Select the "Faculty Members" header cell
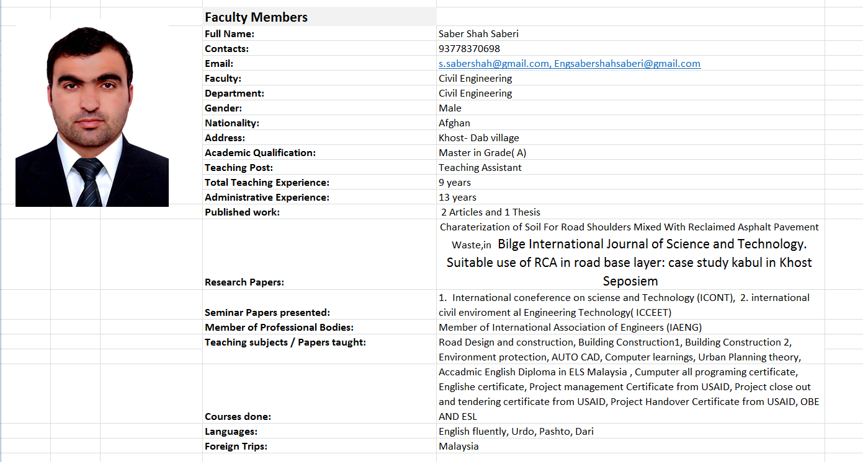 coord(320,17)
